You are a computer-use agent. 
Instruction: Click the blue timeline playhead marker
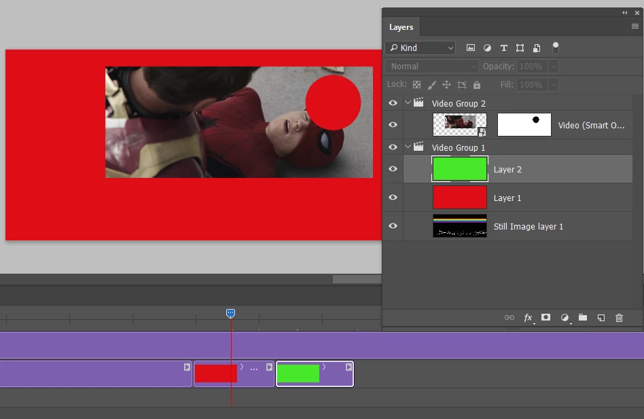point(230,314)
